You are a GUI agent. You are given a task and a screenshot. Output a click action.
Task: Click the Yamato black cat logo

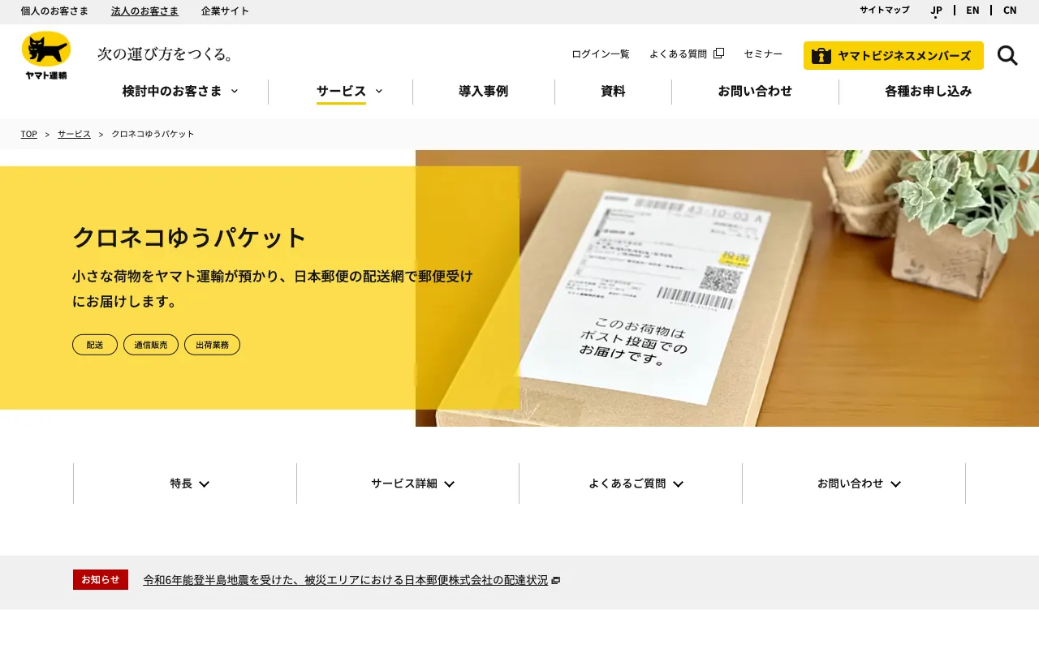coord(46,55)
